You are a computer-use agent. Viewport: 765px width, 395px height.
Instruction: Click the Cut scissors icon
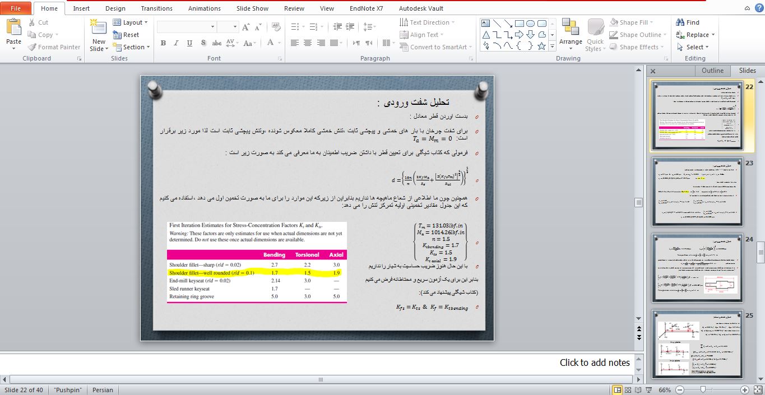click(31, 22)
